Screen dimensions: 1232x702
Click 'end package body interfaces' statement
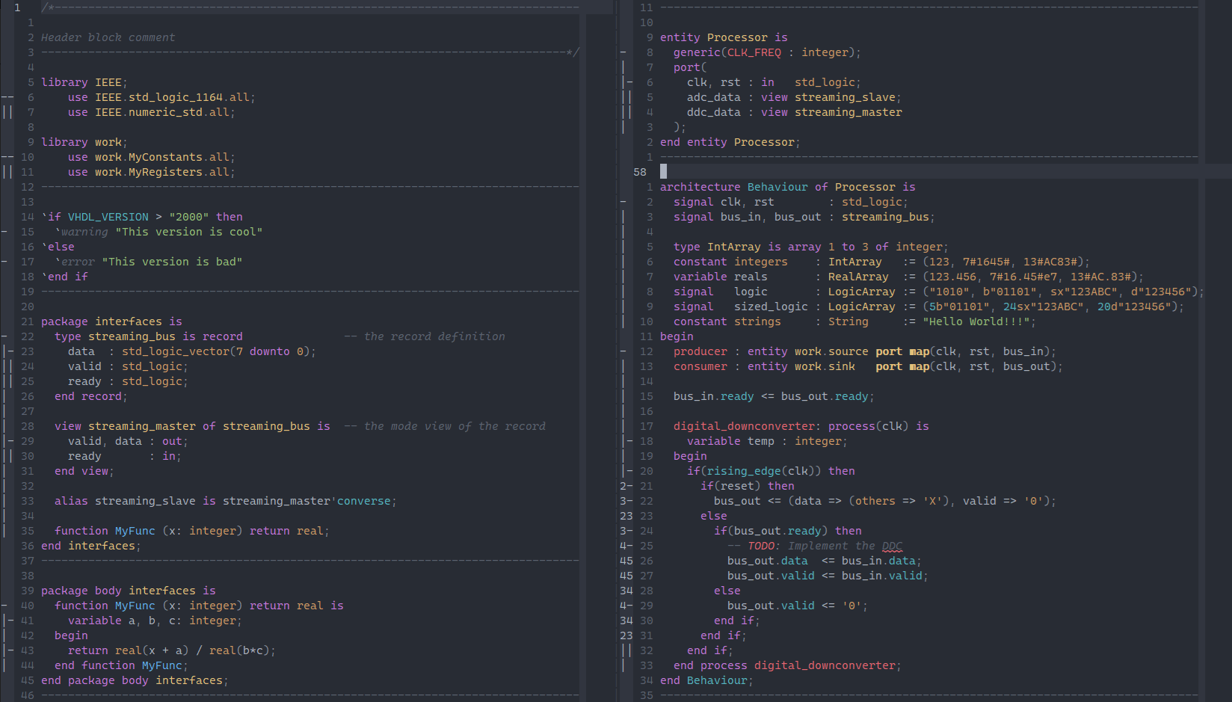click(x=135, y=680)
